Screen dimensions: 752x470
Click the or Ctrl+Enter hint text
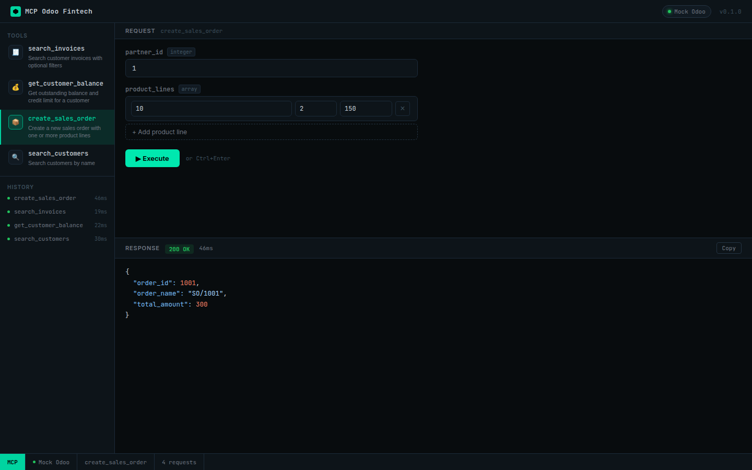pos(208,159)
